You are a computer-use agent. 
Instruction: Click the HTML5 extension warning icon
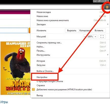(33, 89)
